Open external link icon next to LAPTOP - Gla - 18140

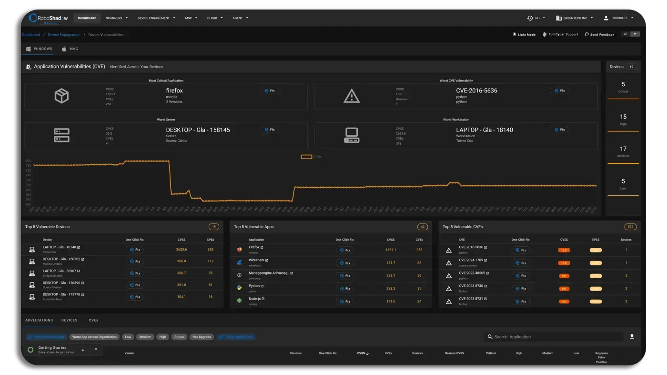79,247
